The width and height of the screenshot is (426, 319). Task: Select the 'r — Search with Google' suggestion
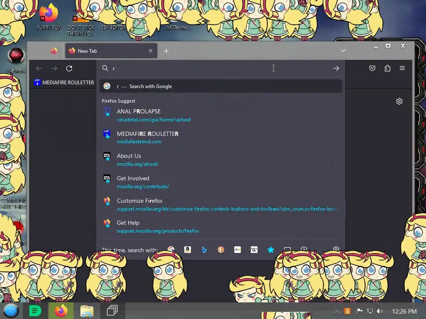(220, 86)
